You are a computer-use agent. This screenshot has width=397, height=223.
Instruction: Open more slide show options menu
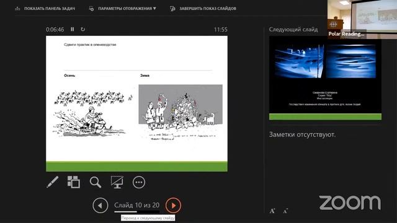(x=139, y=182)
